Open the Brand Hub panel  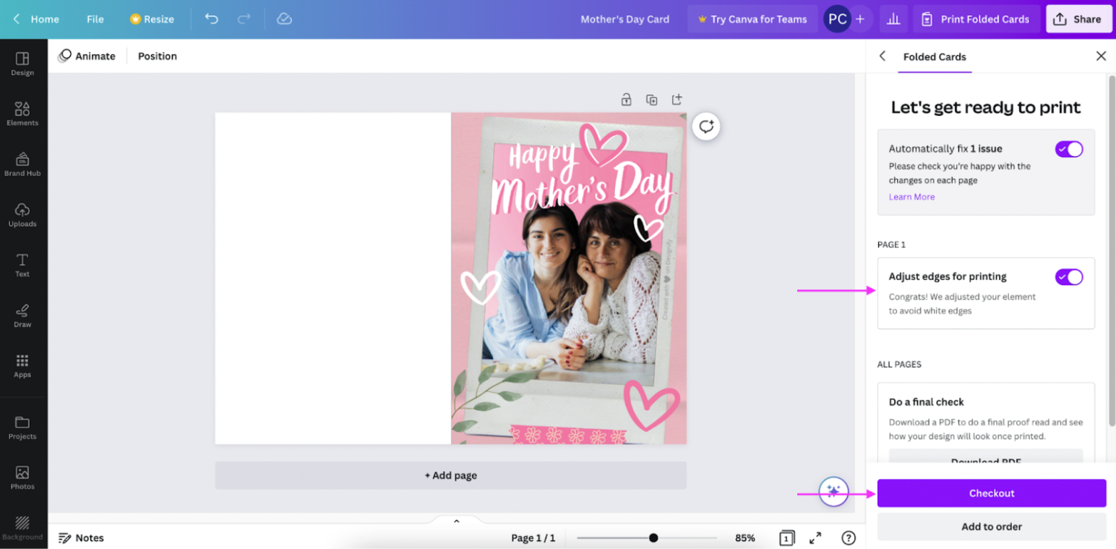(22, 164)
